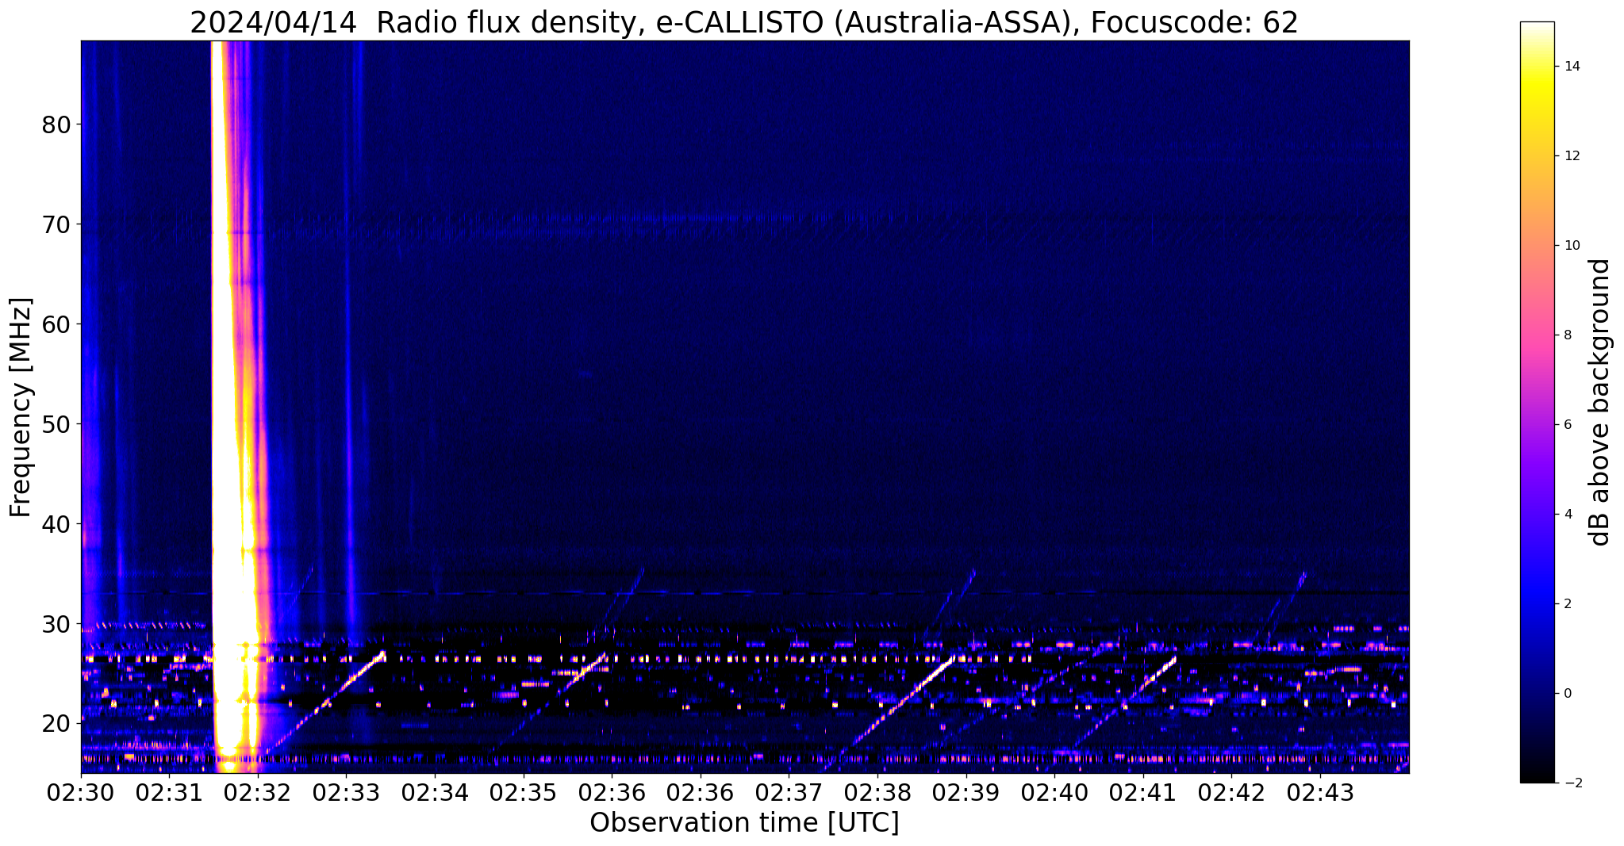Image resolution: width=1624 pixels, height=846 pixels.
Task: Click the 30 MHz frequency tick label
Action: (x=56, y=624)
